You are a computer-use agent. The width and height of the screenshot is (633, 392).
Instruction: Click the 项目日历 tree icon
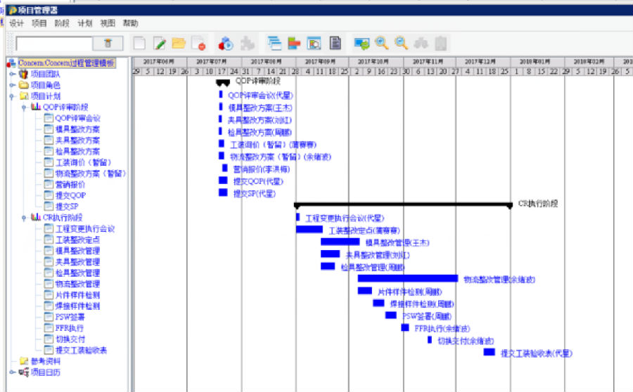click(24, 372)
